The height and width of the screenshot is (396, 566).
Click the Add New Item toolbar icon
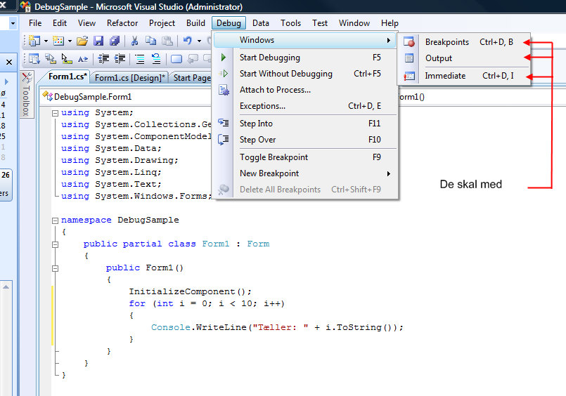pyautogui.click(x=58, y=41)
